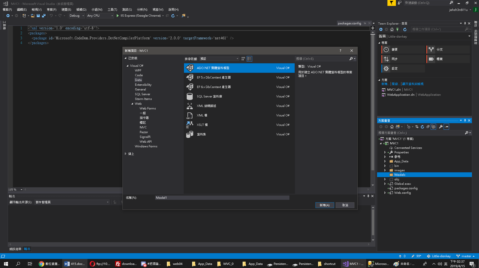Click the Refresh icon in Solution Explorer toolbar

click(x=422, y=127)
